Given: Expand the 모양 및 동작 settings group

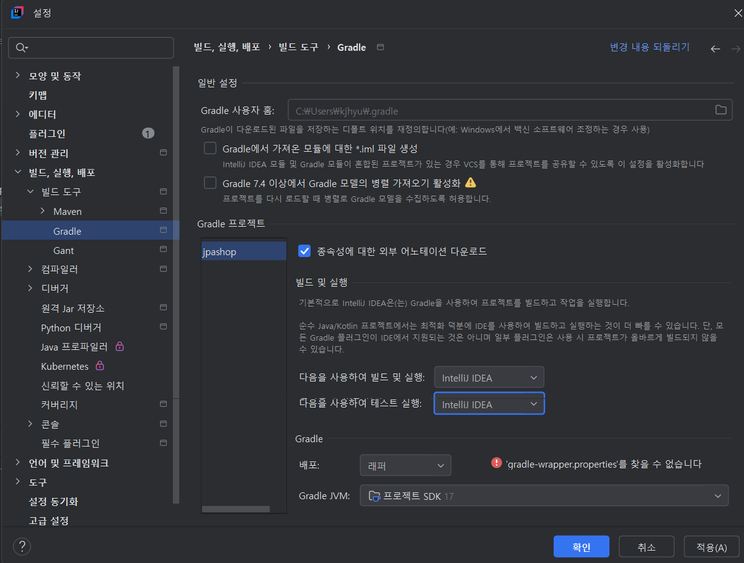Looking at the screenshot, I should coord(17,76).
